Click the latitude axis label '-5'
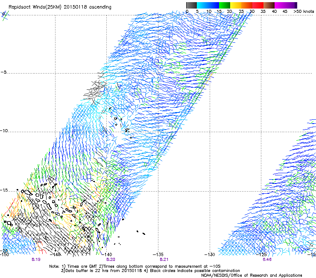This screenshot has width=316, height=278. point(3,72)
